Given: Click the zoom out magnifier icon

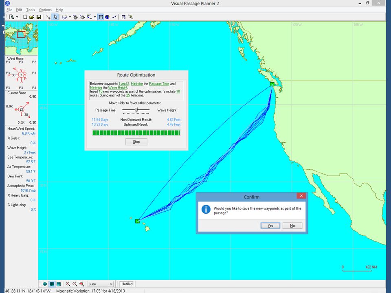Looking at the screenshot, I should pos(75,284).
